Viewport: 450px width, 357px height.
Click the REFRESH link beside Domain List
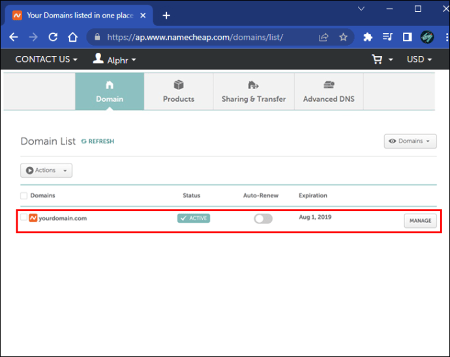point(98,141)
